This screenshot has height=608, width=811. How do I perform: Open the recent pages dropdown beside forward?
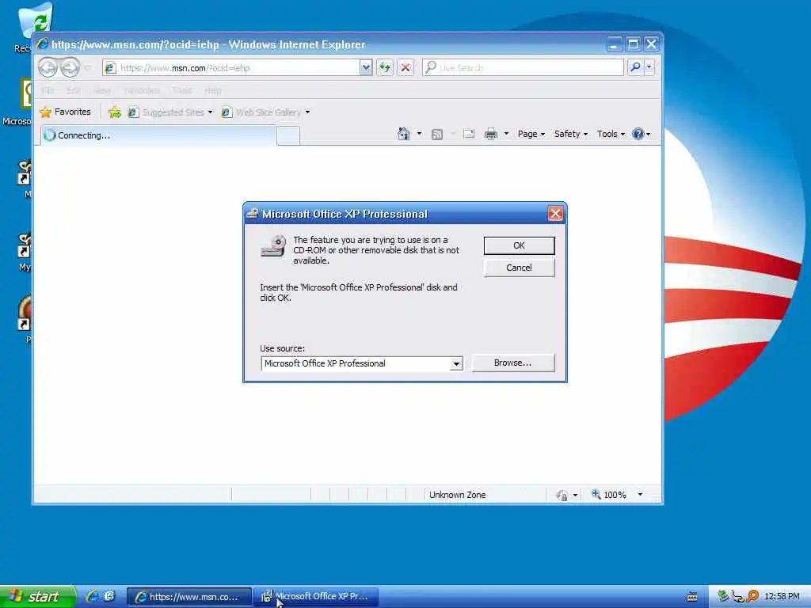[87, 68]
